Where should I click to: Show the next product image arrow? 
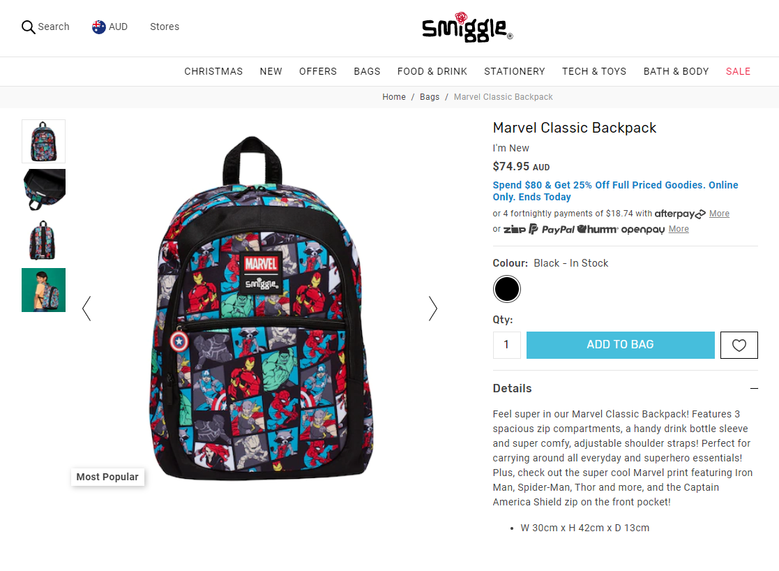(x=432, y=309)
